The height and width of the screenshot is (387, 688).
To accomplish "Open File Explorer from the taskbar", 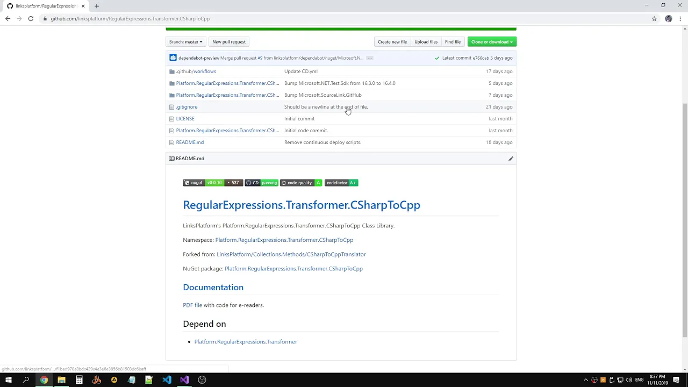I will tap(61, 380).
